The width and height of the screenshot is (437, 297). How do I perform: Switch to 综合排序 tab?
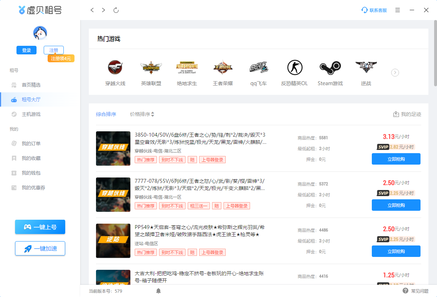106,114
